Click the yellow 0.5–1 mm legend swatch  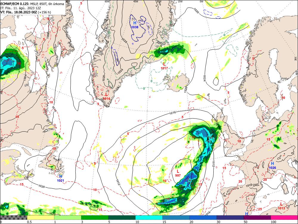pos(41,217)
